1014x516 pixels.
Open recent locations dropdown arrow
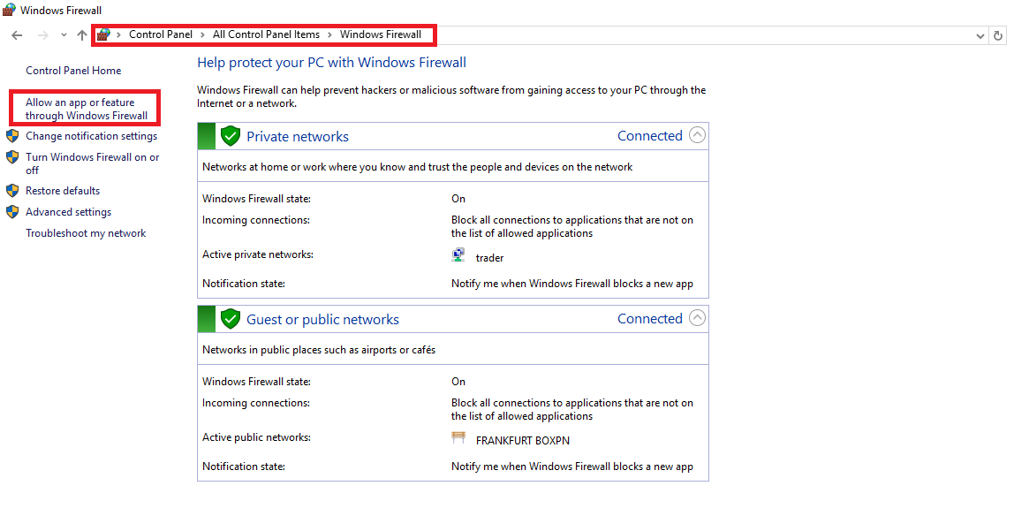(64, 35)
